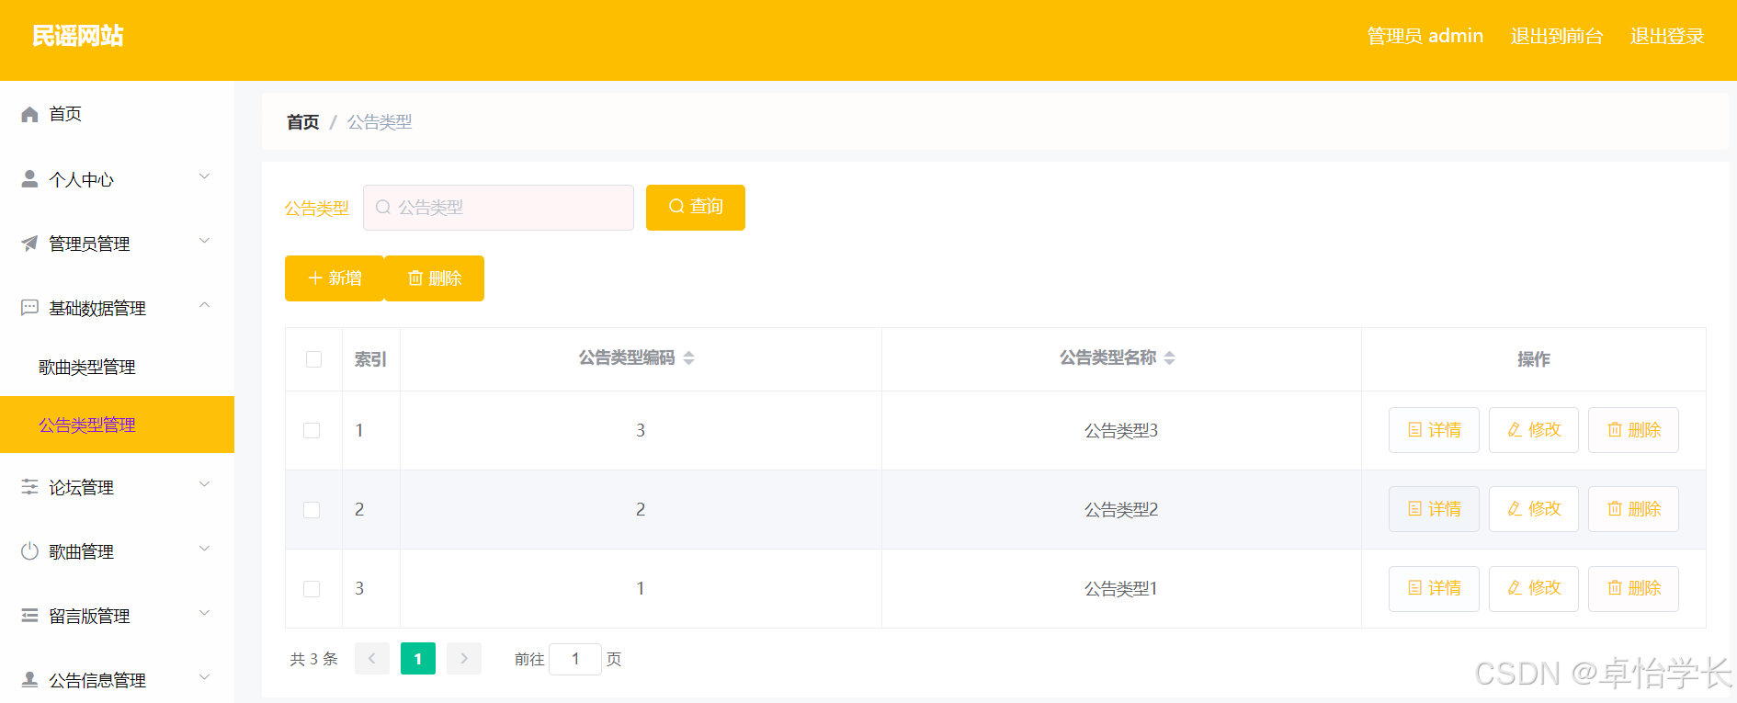Click the batch 删除 button above the table
This screenshot has height=703, width=1737.
pyautogui.click(x=435, y=278)
